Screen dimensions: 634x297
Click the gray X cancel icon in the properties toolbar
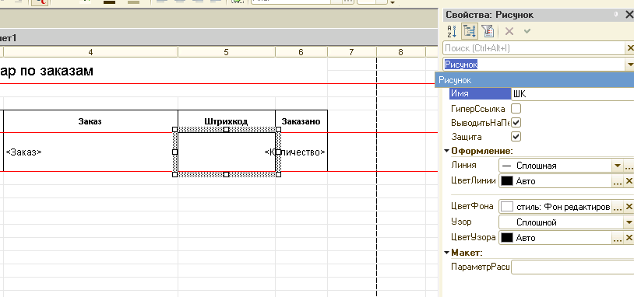[509, 31]
